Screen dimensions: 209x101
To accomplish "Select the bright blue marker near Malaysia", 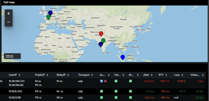I will coord(123,57).
